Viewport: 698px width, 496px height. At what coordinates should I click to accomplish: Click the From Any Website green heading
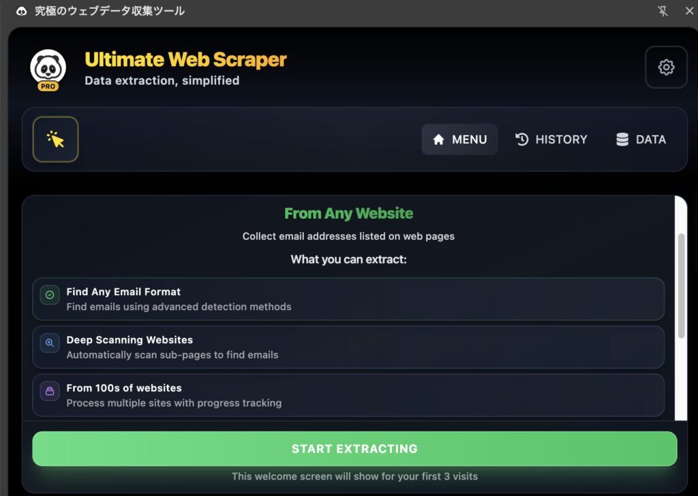tap(348, 213)
